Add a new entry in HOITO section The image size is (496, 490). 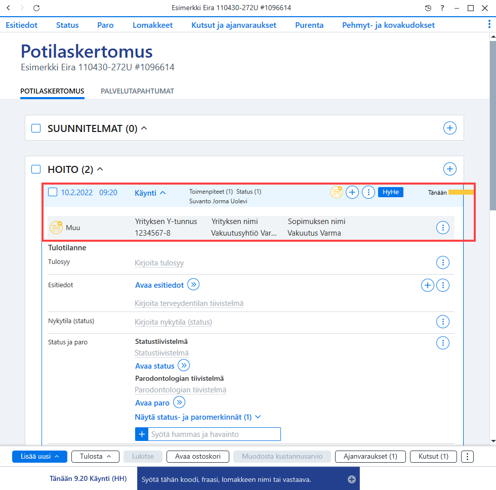coord(449,169)
